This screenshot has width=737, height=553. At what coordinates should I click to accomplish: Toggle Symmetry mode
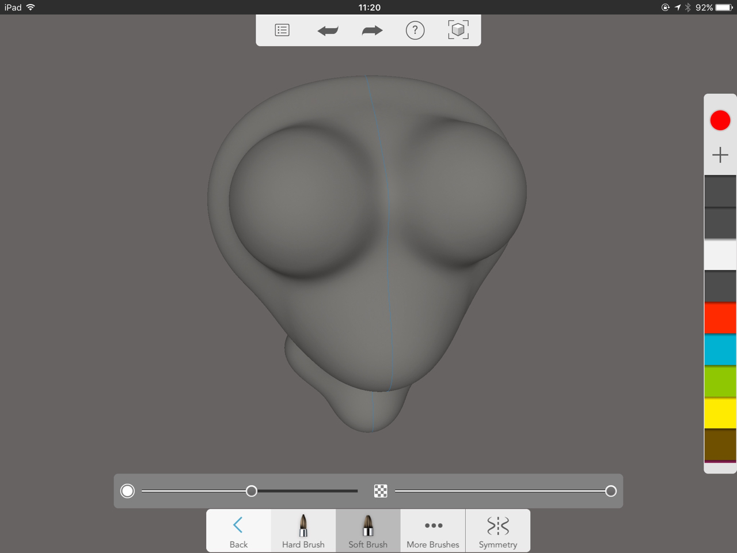point(498,531)
